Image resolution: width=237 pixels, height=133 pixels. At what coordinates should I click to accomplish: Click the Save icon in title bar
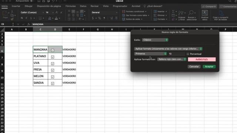pos(44,1)
